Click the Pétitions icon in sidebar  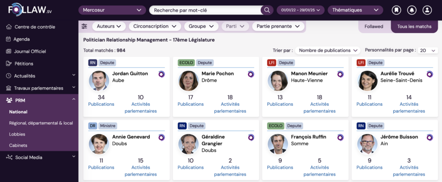9,64
